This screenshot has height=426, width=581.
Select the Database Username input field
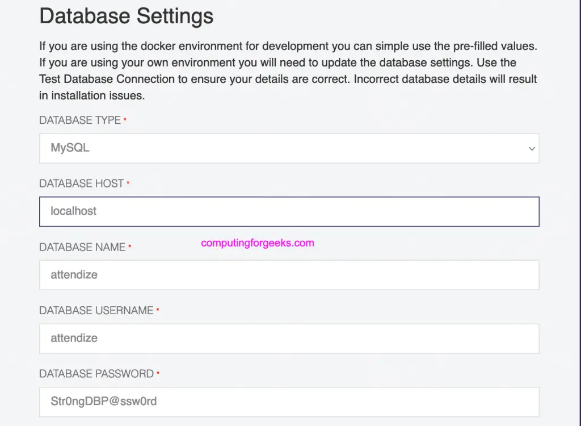coord(289,339)
